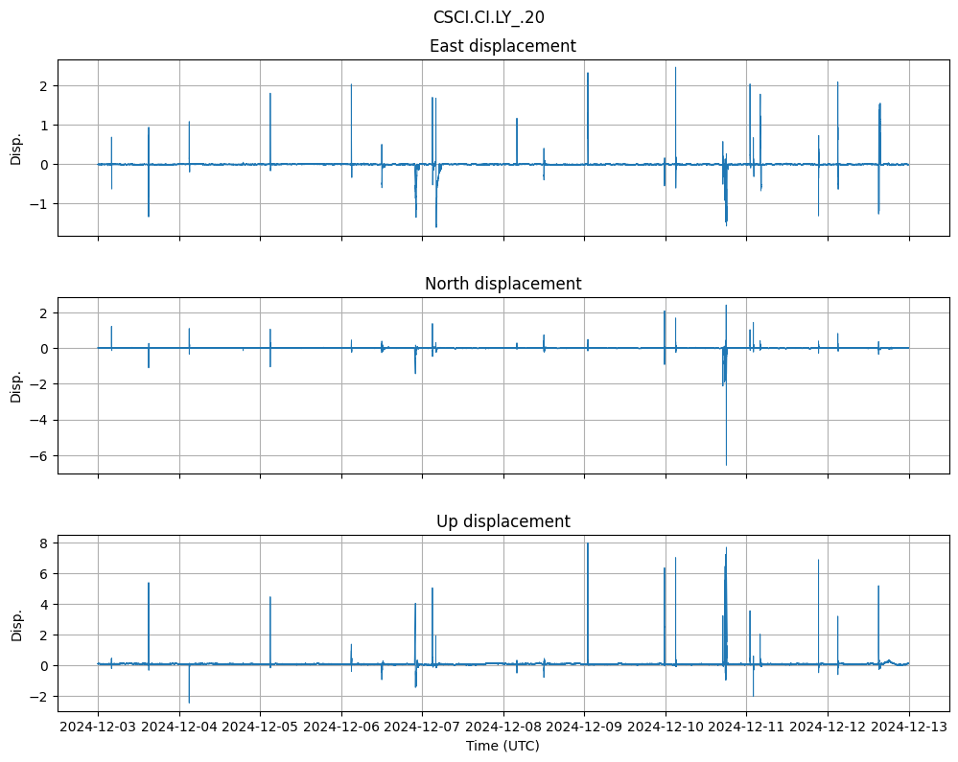
Task: Select the North displacement subplot title
Action: point(502,284)
